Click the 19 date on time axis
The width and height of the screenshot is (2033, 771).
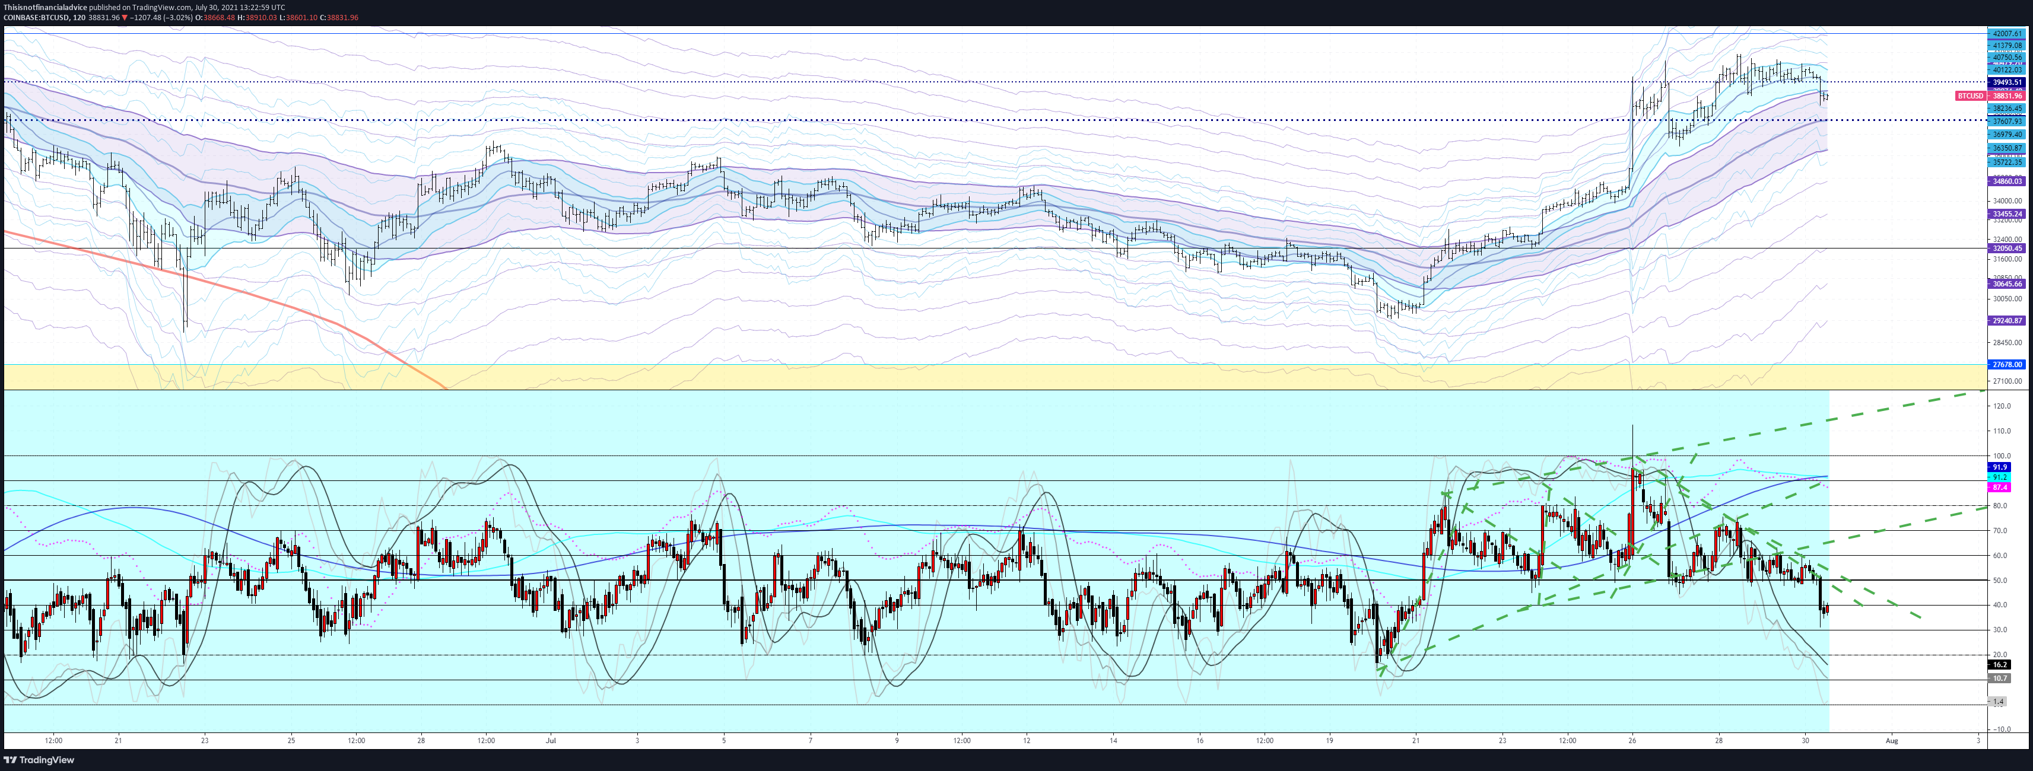(x=1329, y=741)
